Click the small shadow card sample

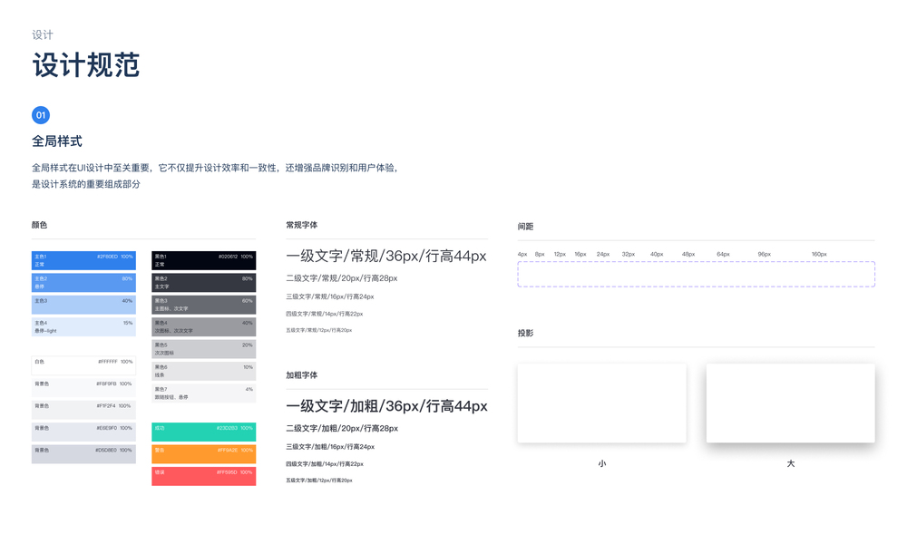coord(601,403)
